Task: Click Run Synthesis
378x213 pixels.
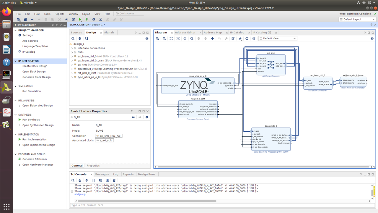Action: [x=31, y=120]
